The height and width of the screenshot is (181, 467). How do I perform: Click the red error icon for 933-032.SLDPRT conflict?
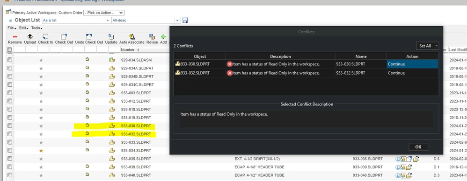[x=229, y=73]
